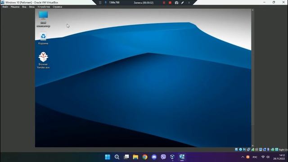This screenshot has width=288, height=162.
Task: Activate the recorder drawing pencil tool
Action: coord(182,3)
